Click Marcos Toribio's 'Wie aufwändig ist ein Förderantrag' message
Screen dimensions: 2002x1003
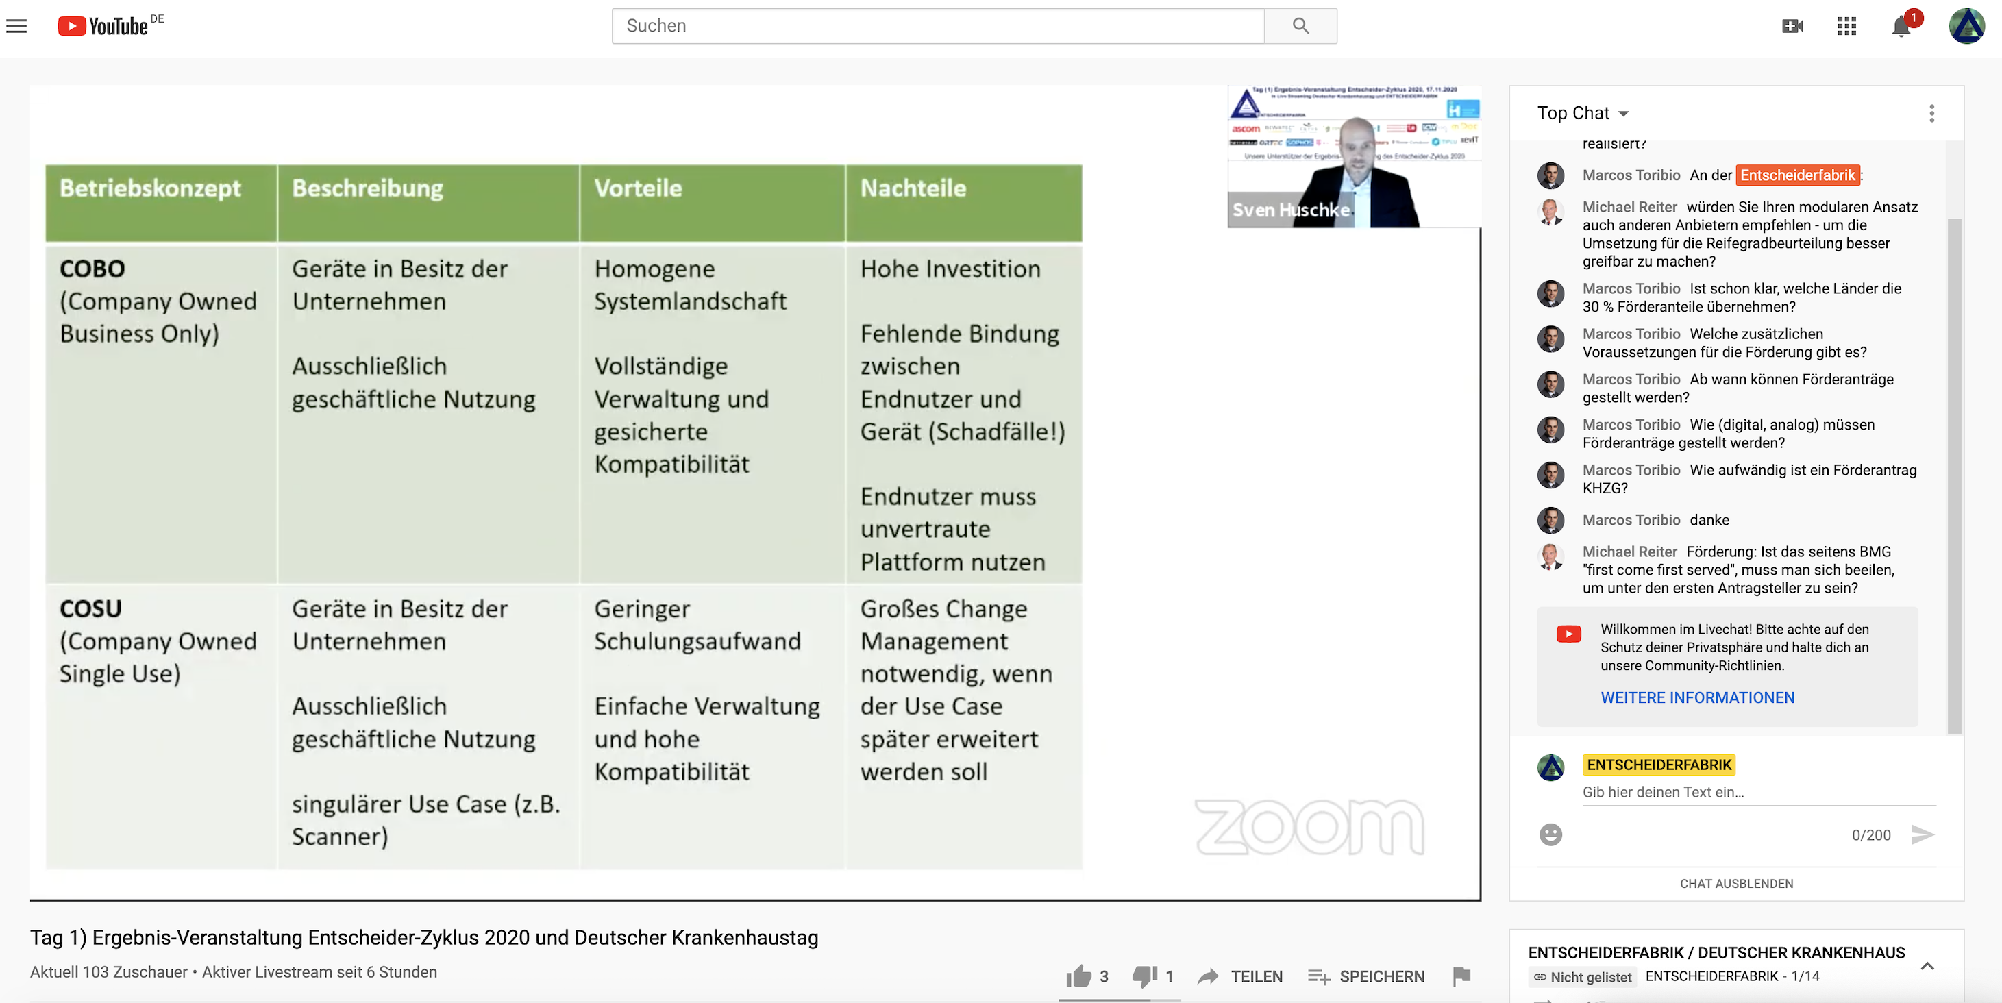pos(1749,479)
